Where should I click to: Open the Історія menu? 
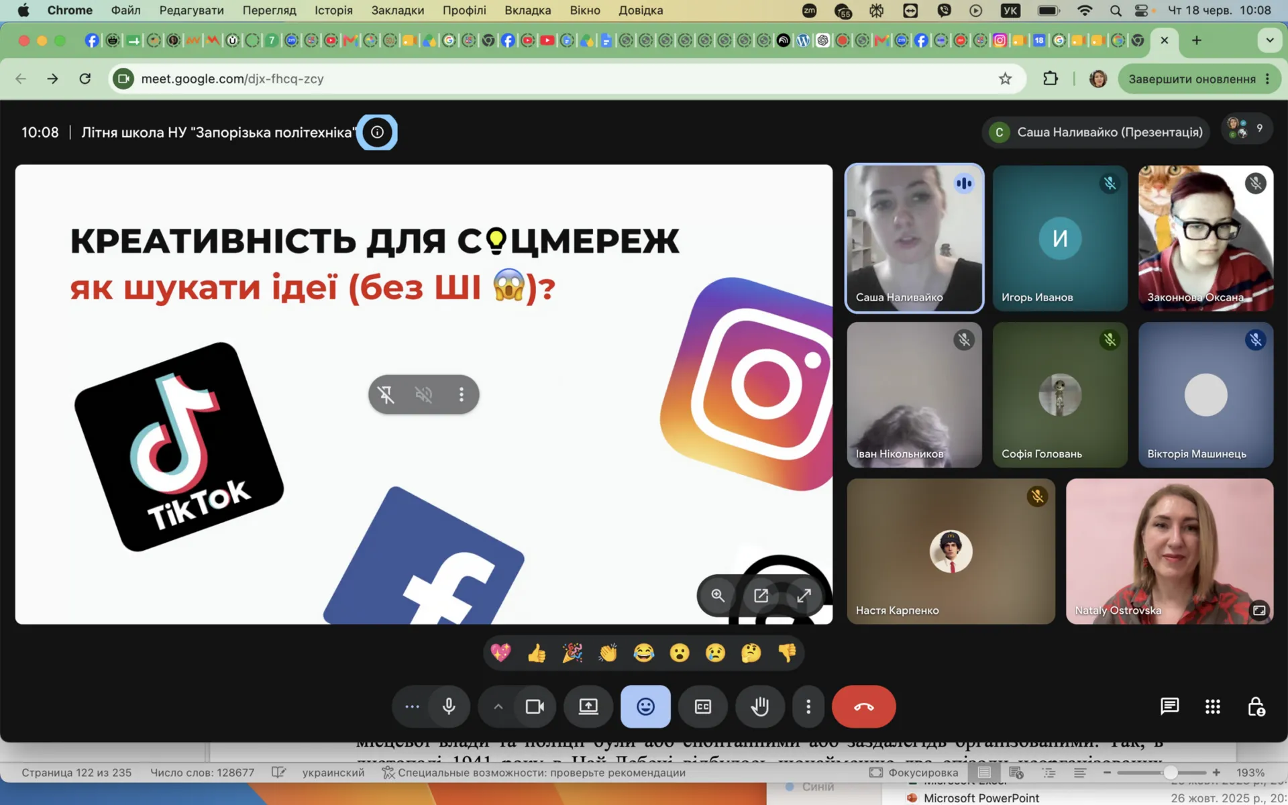(333, 10)
